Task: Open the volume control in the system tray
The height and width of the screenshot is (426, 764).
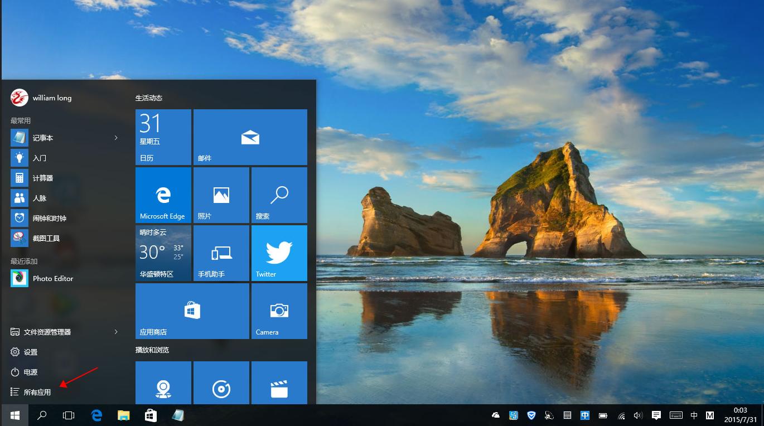Action: (638, 415)
